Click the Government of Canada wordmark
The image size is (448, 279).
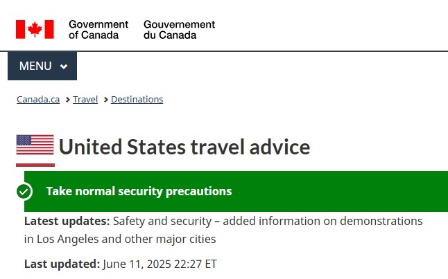click(x=98, y=30)
